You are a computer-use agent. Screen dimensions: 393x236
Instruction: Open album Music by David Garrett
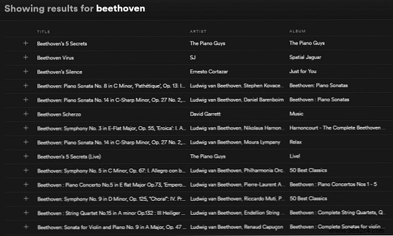pyautogui.click(x=296, y=113)
